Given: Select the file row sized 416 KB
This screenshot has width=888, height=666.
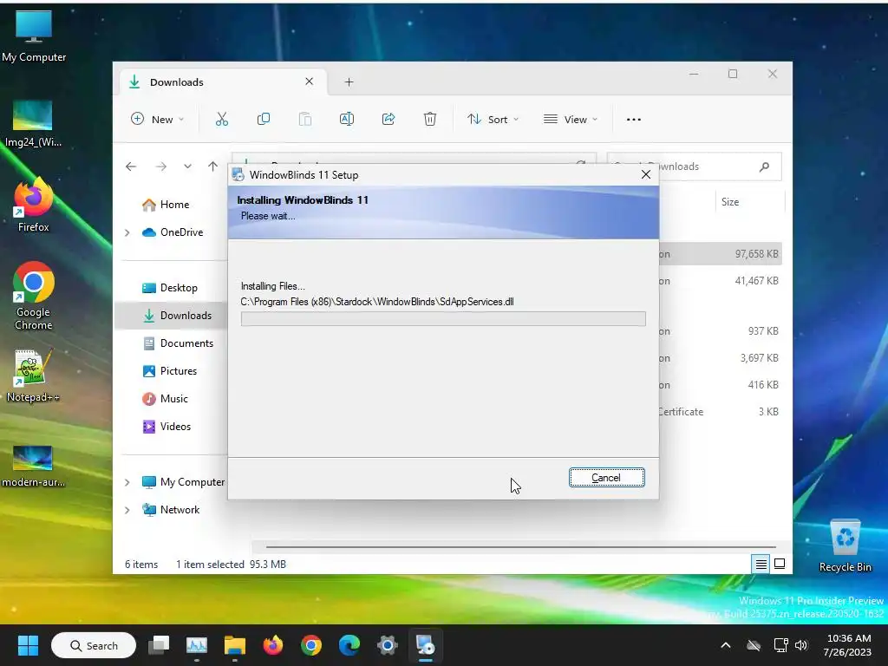Looking at the screenshot, I should (x=721, y=384).
